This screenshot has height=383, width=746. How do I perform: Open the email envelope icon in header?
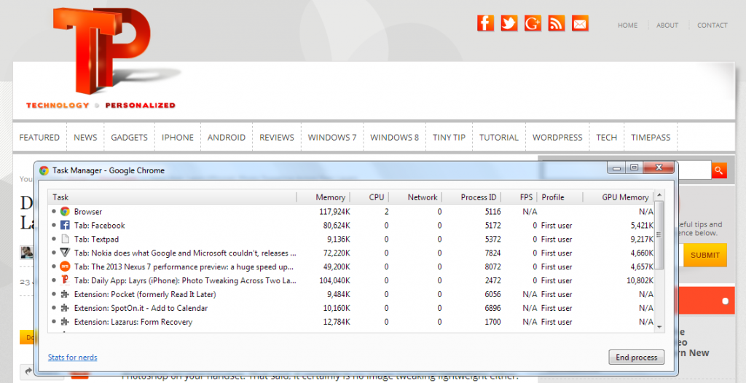580,23
